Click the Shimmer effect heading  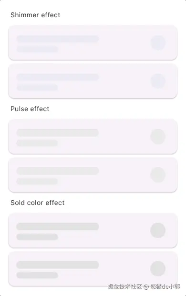35,15
